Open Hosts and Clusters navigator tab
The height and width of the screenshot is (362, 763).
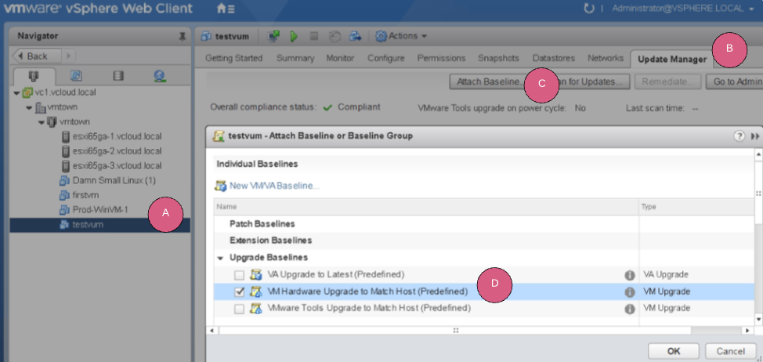tap(34, 76)
